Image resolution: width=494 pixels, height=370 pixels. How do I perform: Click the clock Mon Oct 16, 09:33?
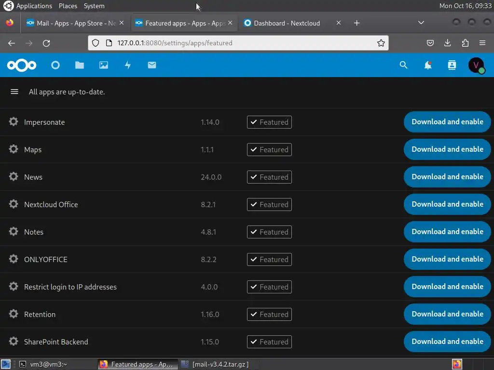click(x=466, y=6)
